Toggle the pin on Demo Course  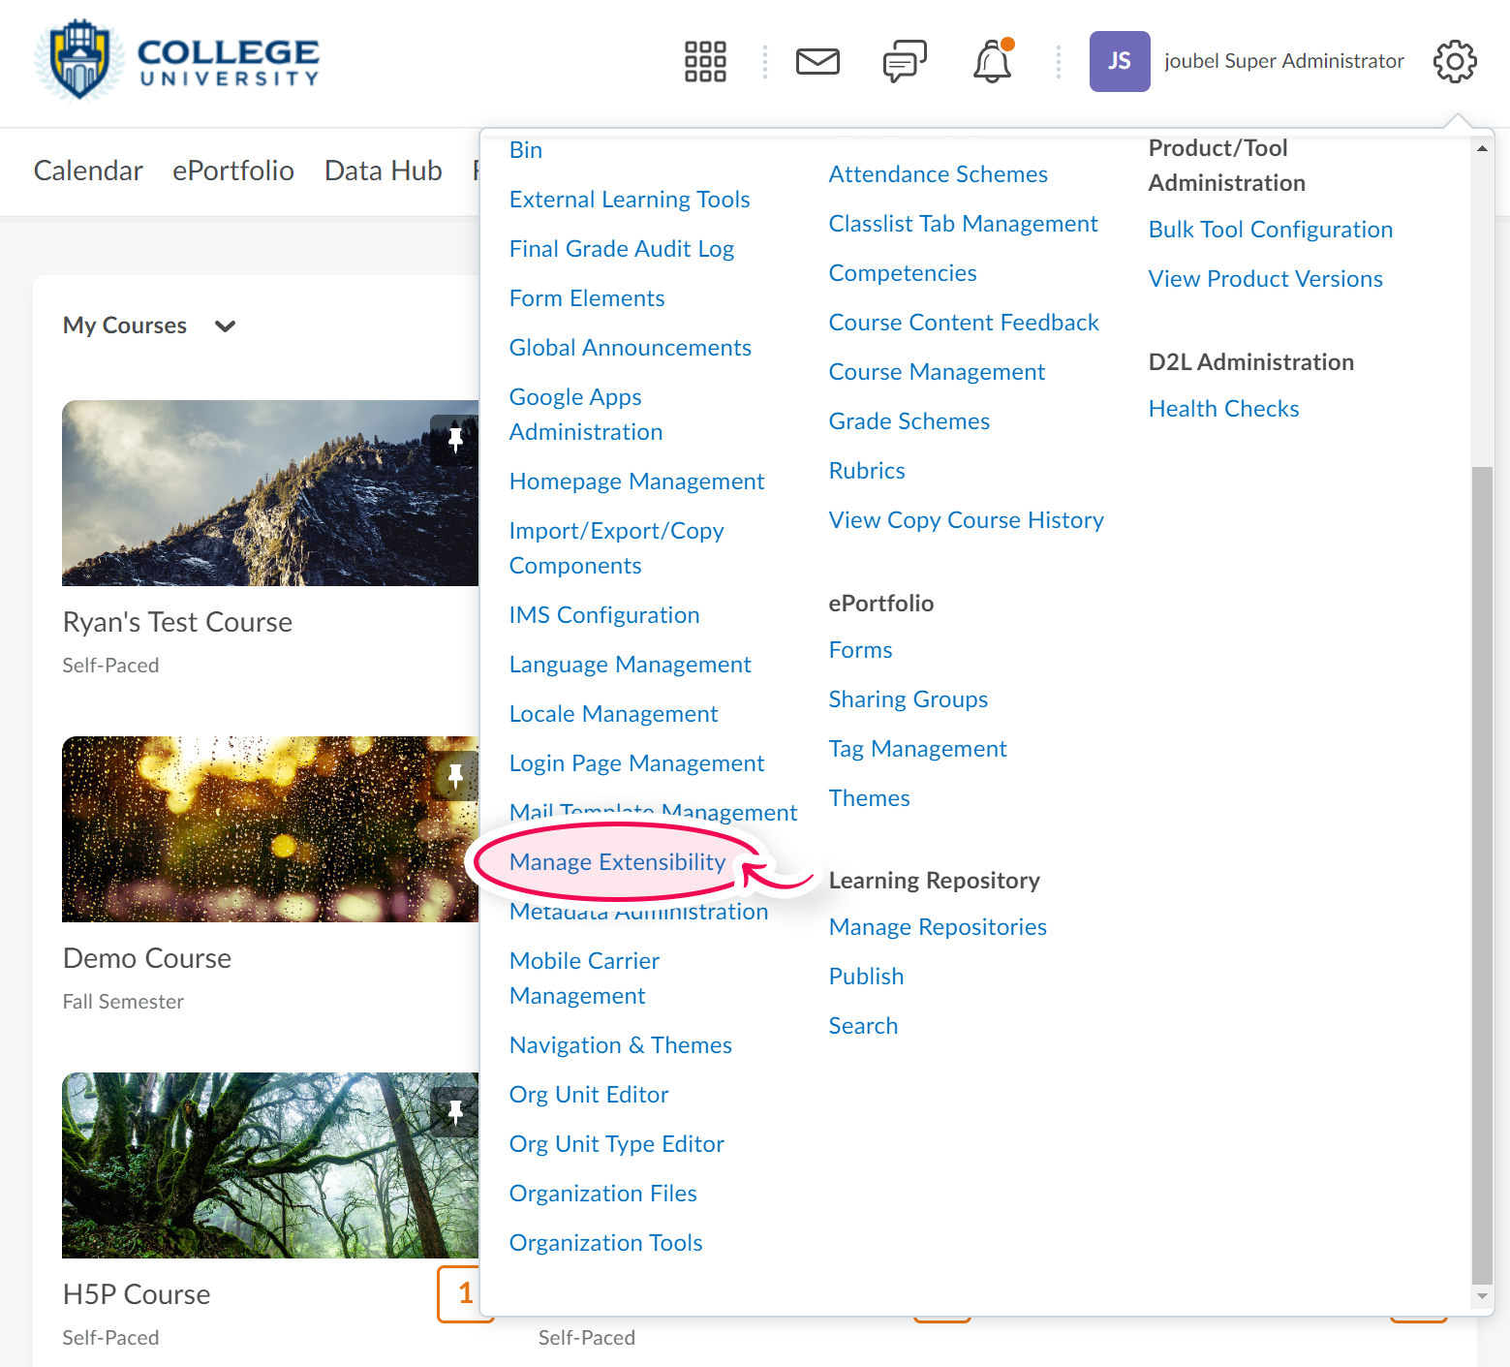click(x=455, y=775)
